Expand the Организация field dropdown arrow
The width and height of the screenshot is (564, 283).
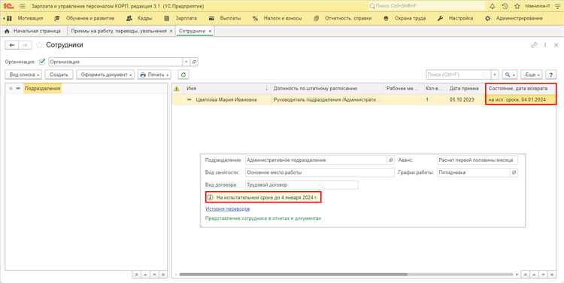pyautogui.click(x=186, y=62)
